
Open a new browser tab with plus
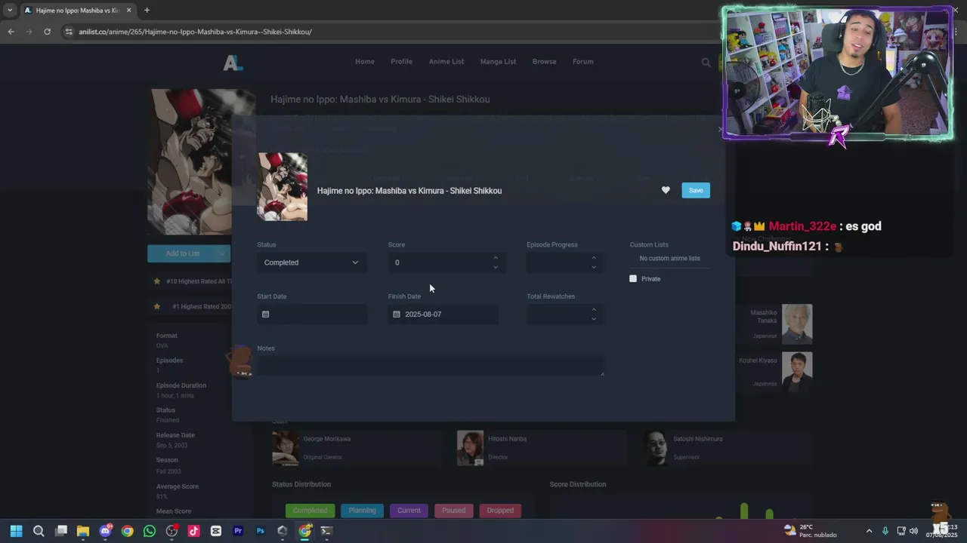point(147,10)
